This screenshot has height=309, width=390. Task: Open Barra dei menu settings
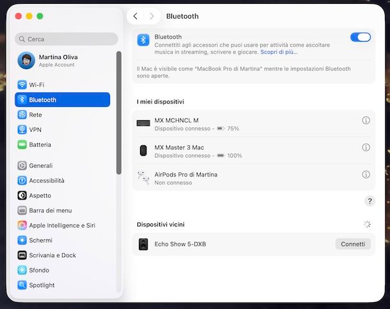pyautogui.click(x=63, y=210)
